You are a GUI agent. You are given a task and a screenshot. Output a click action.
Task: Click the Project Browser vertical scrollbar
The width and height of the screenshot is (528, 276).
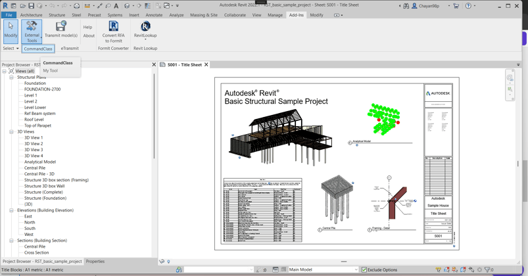[155, 116]
